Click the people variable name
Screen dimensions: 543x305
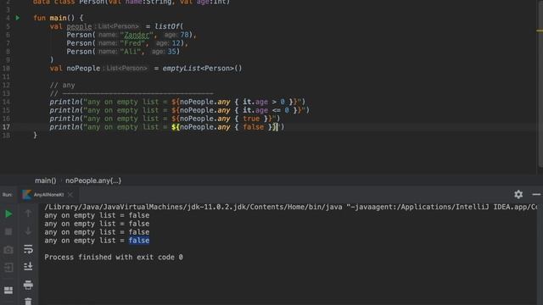click(x=79, y=26)
